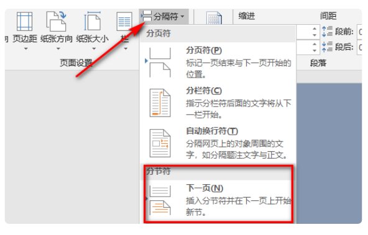This screenshot has width=368, height=235.
Task: Click the 段落 group label
Action: click(x=318, y=63)
